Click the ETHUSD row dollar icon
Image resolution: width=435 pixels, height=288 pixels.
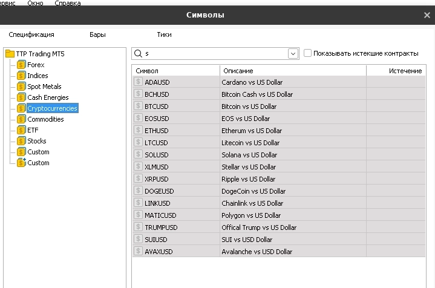tap(139, 131)
